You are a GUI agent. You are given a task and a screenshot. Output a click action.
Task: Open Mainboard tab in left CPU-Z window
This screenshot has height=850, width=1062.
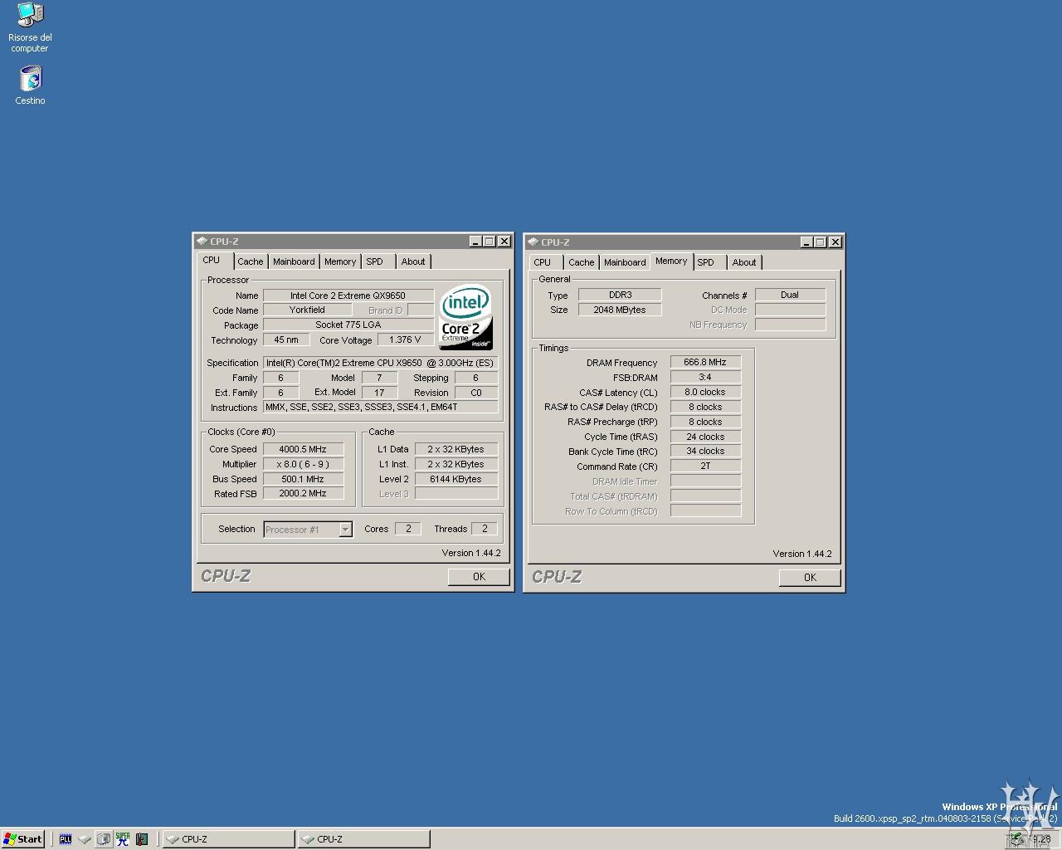click(x=294, y=261)
